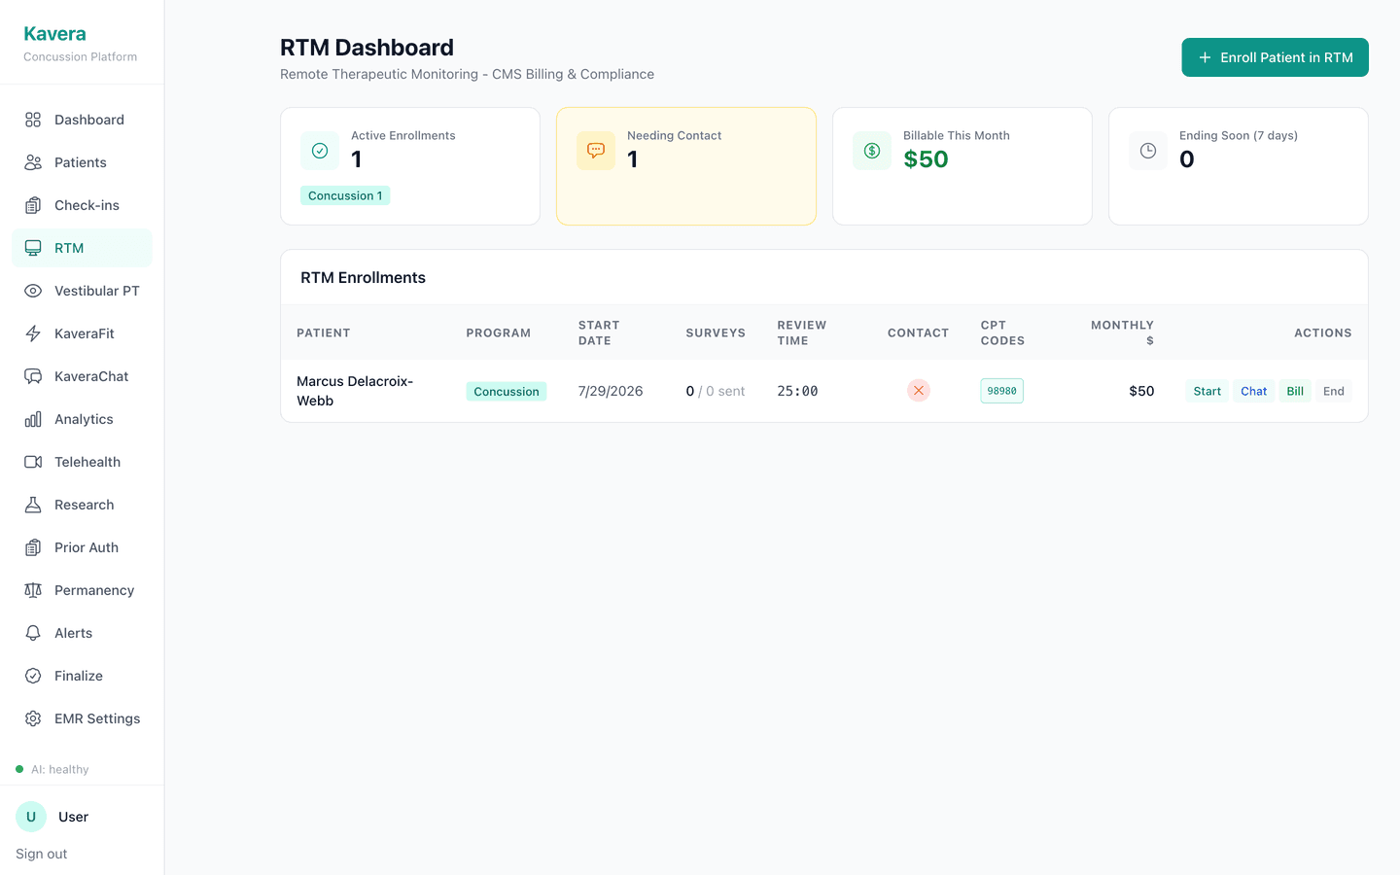Click the red X contact status icon

919,391
